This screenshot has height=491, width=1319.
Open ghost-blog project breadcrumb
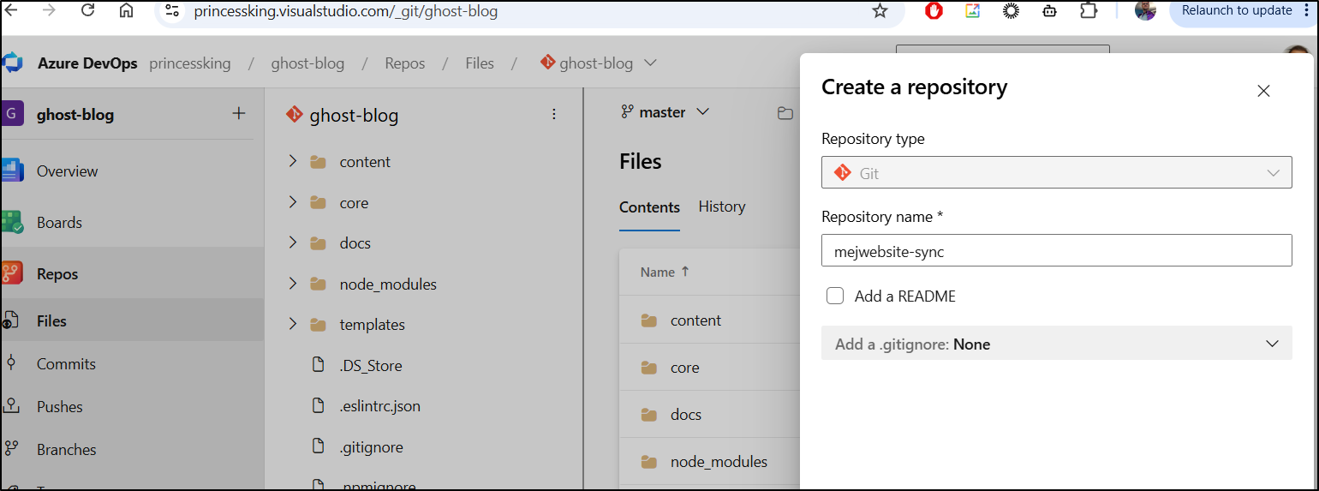(x=307, y=63)
